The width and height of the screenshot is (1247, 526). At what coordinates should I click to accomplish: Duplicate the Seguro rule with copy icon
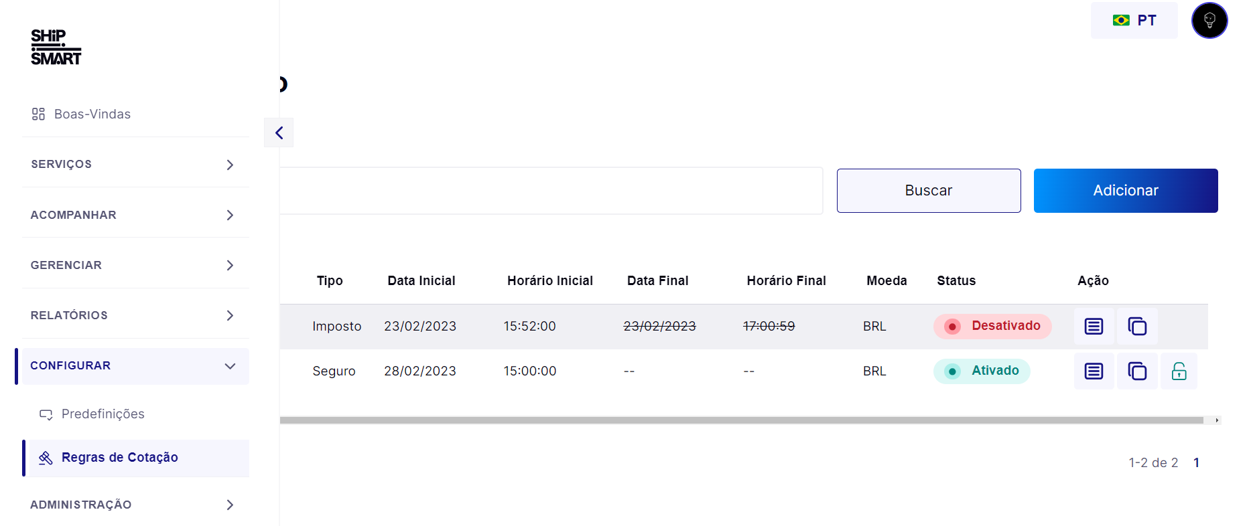pyautogui.click(x=1137, y=371)
